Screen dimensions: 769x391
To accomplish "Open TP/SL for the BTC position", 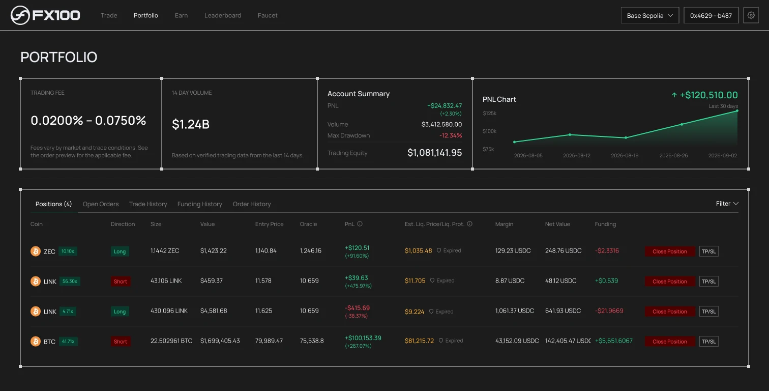I will [708, 342].
